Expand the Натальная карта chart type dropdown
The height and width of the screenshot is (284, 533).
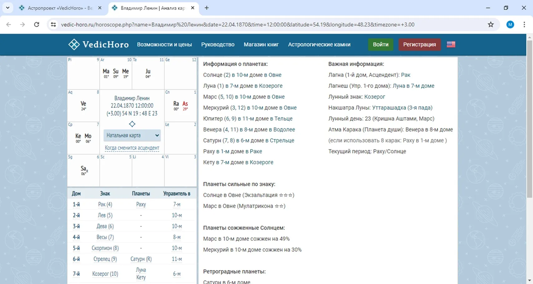(x=132, y=135)
